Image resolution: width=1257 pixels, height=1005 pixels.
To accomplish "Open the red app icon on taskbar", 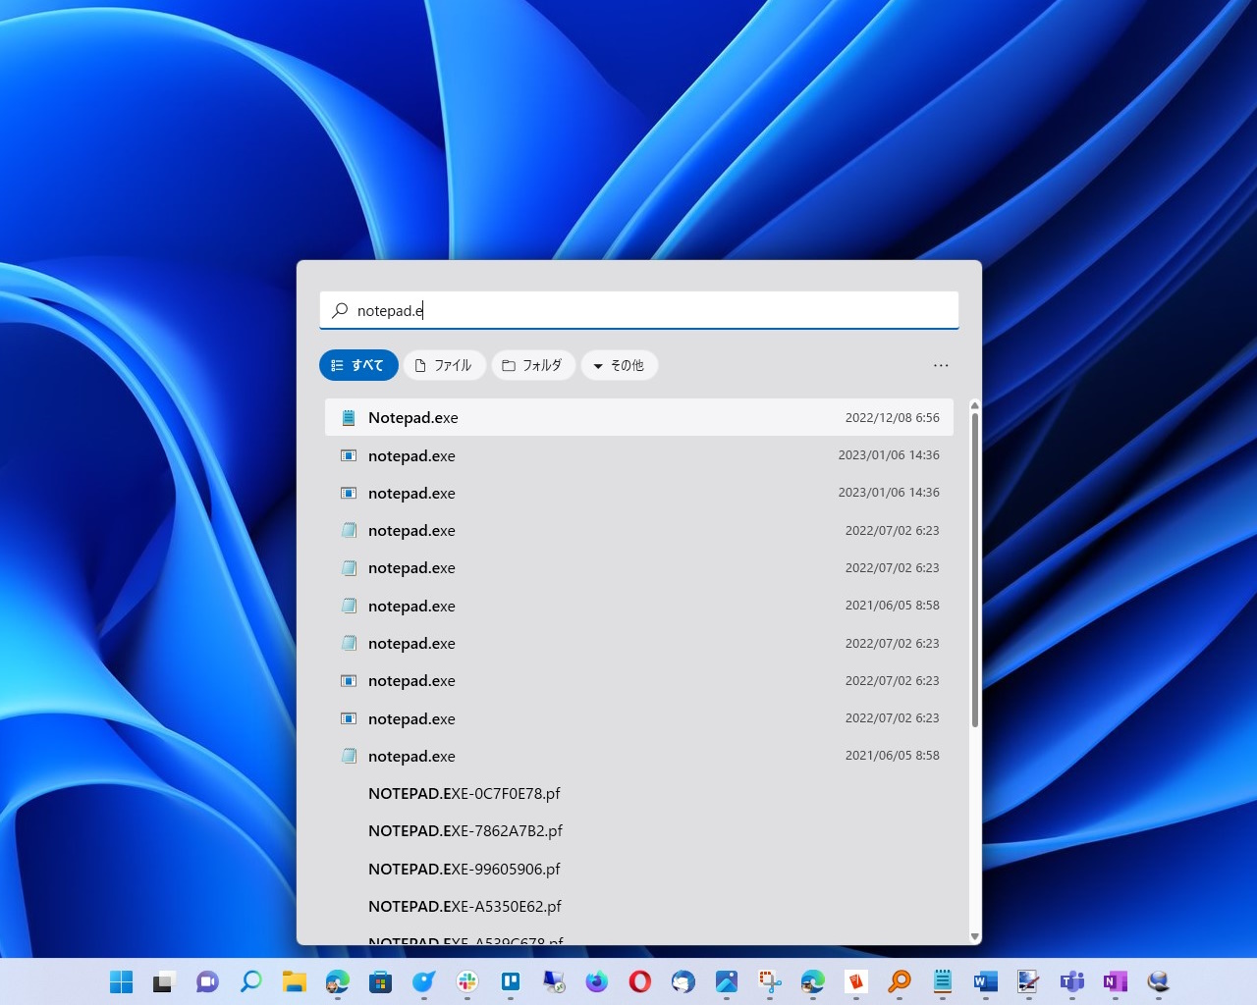I will 856,981.
